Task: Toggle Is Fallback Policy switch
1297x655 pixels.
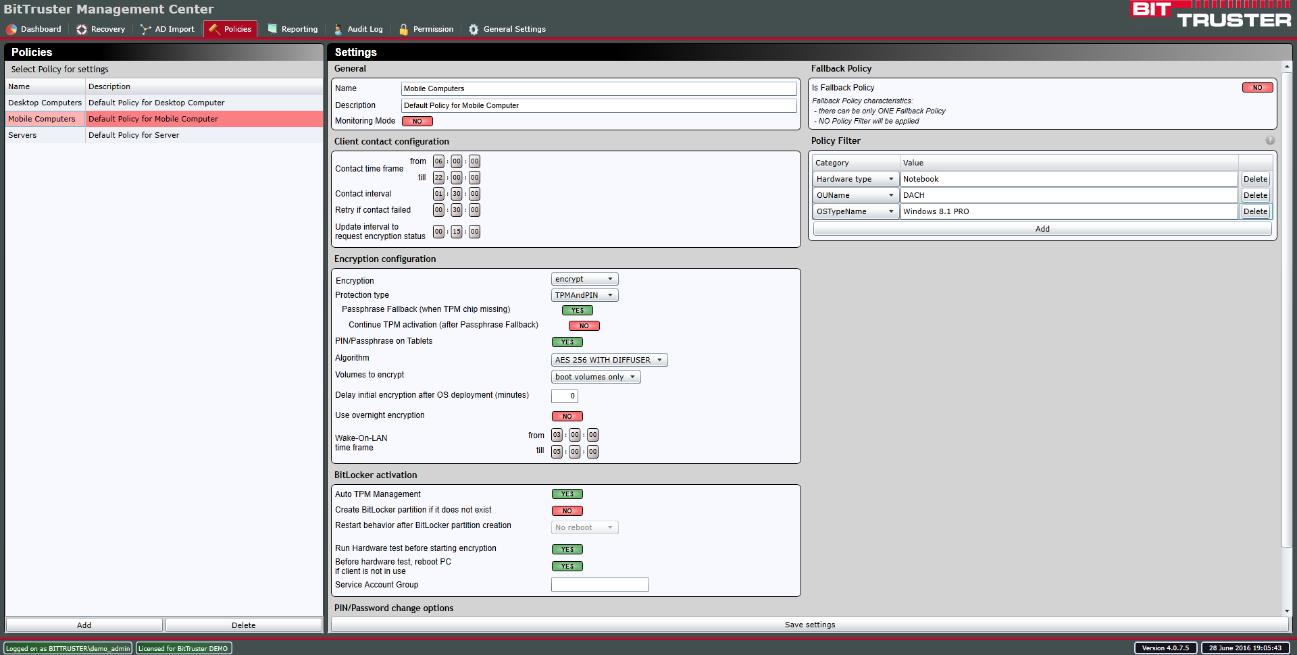Action: (1257, 88)
